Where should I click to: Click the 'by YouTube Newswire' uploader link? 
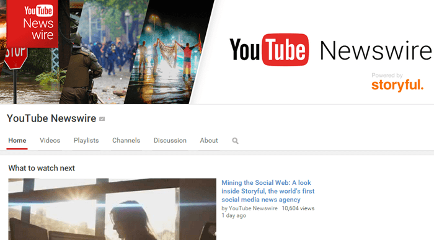pos(249,208)
